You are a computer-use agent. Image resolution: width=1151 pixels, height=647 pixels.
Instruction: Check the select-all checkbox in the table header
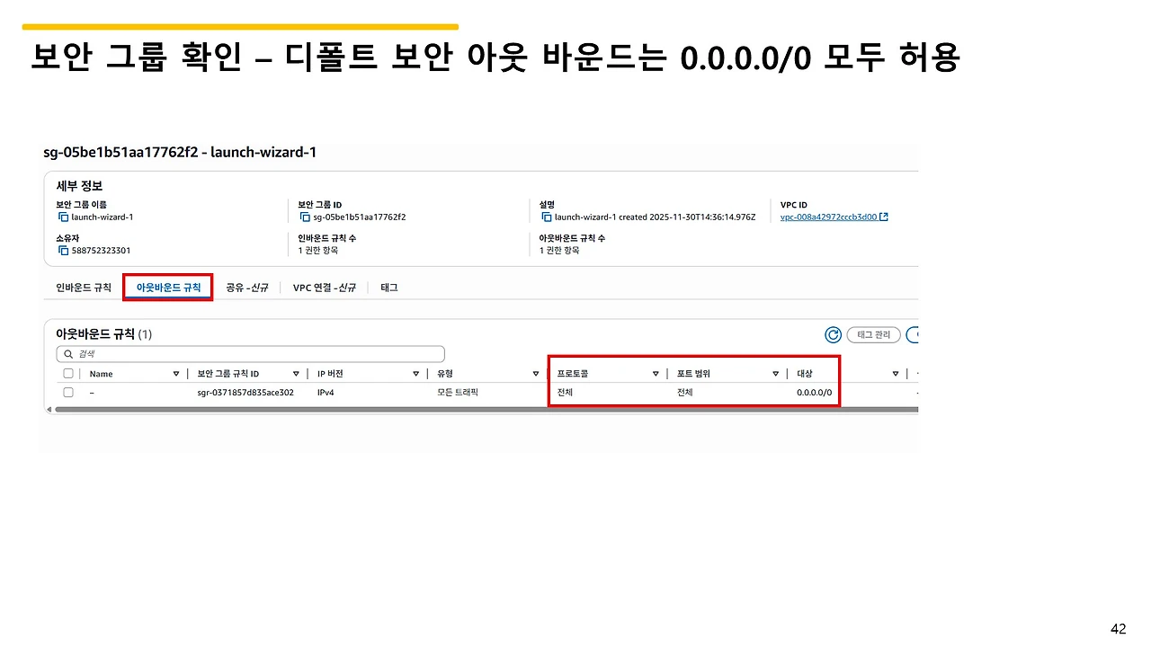[x=68, y=373]
